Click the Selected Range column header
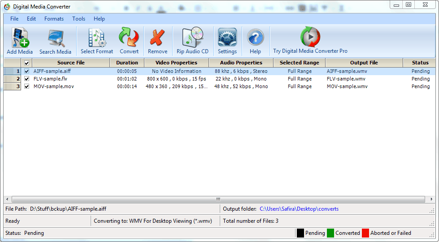Screen dimensions: 439x242 [x=300, y=63]
